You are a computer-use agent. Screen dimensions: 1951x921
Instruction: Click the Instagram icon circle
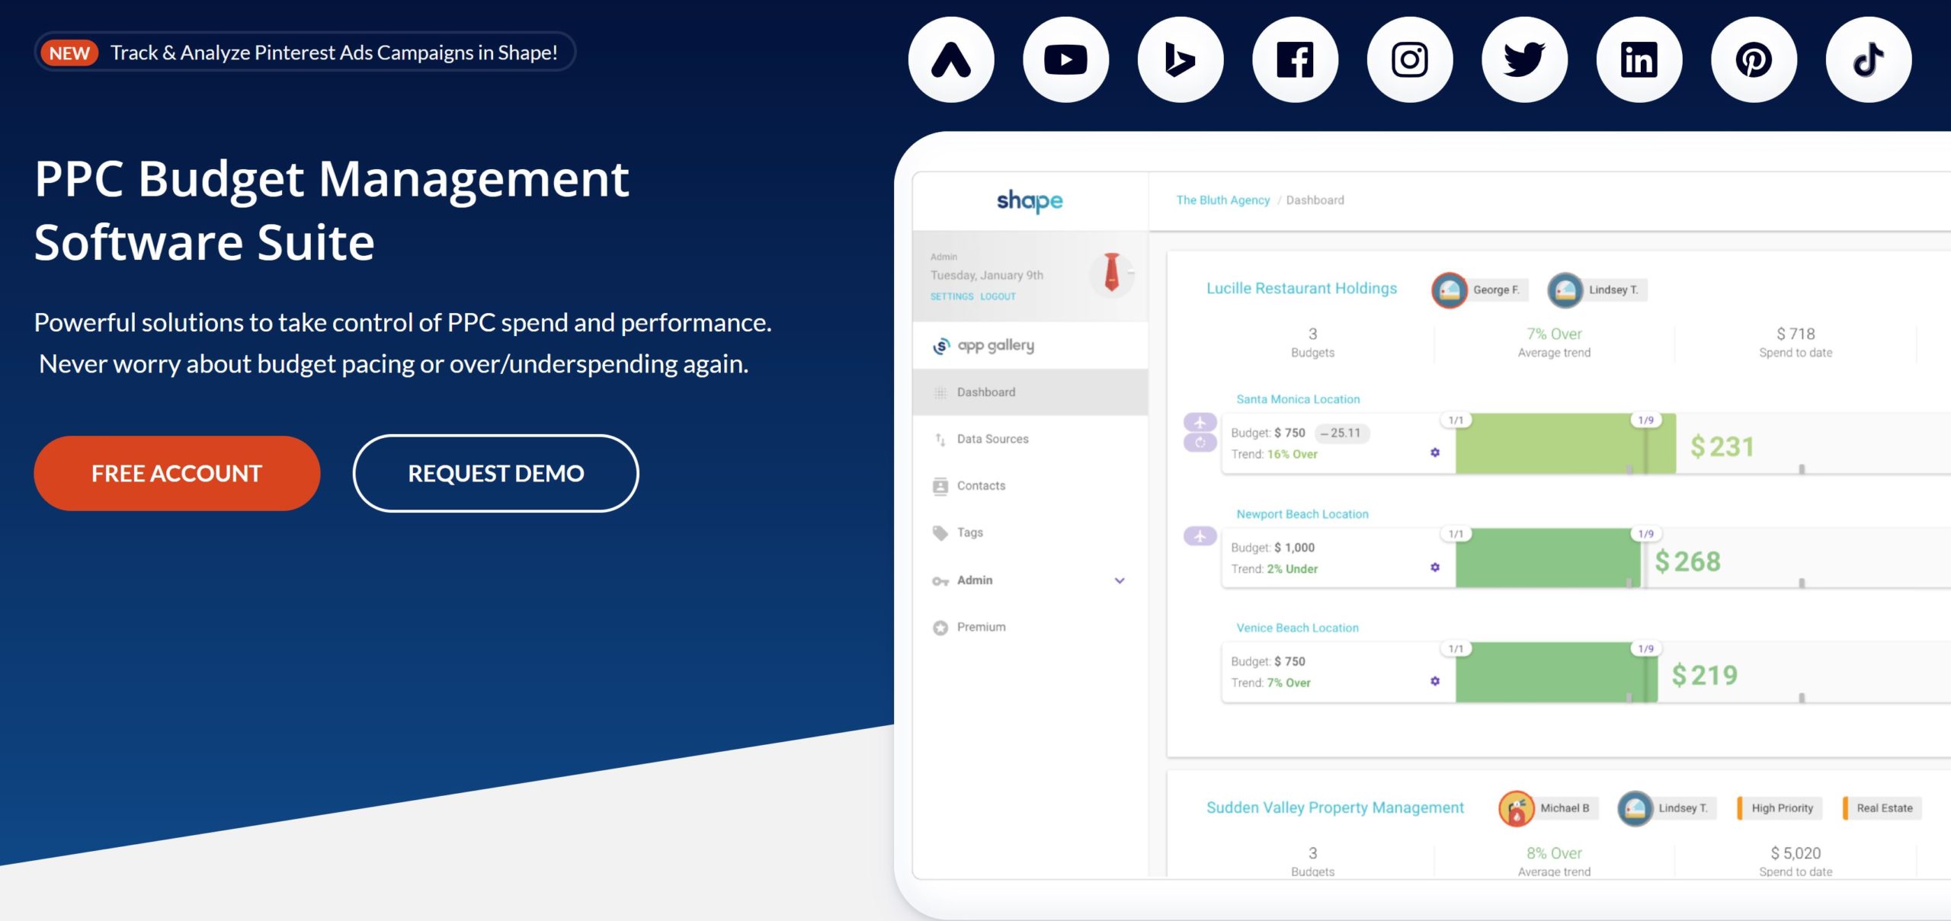[1410, 59]
